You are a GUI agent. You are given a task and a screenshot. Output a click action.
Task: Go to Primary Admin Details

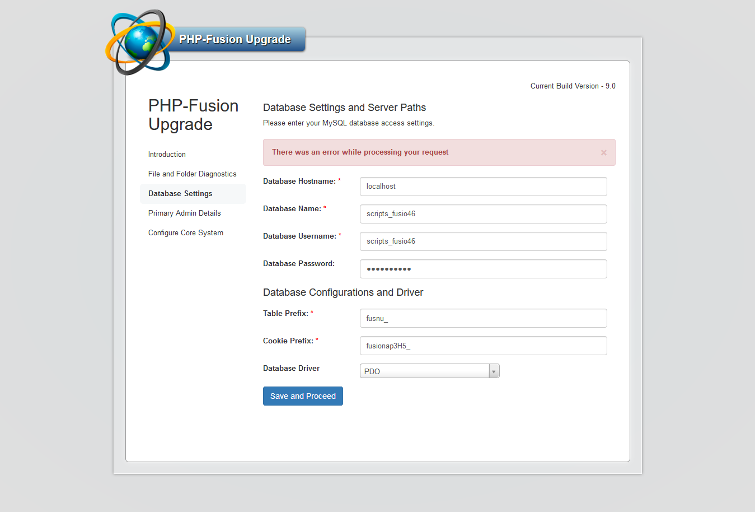coord(184,213)
